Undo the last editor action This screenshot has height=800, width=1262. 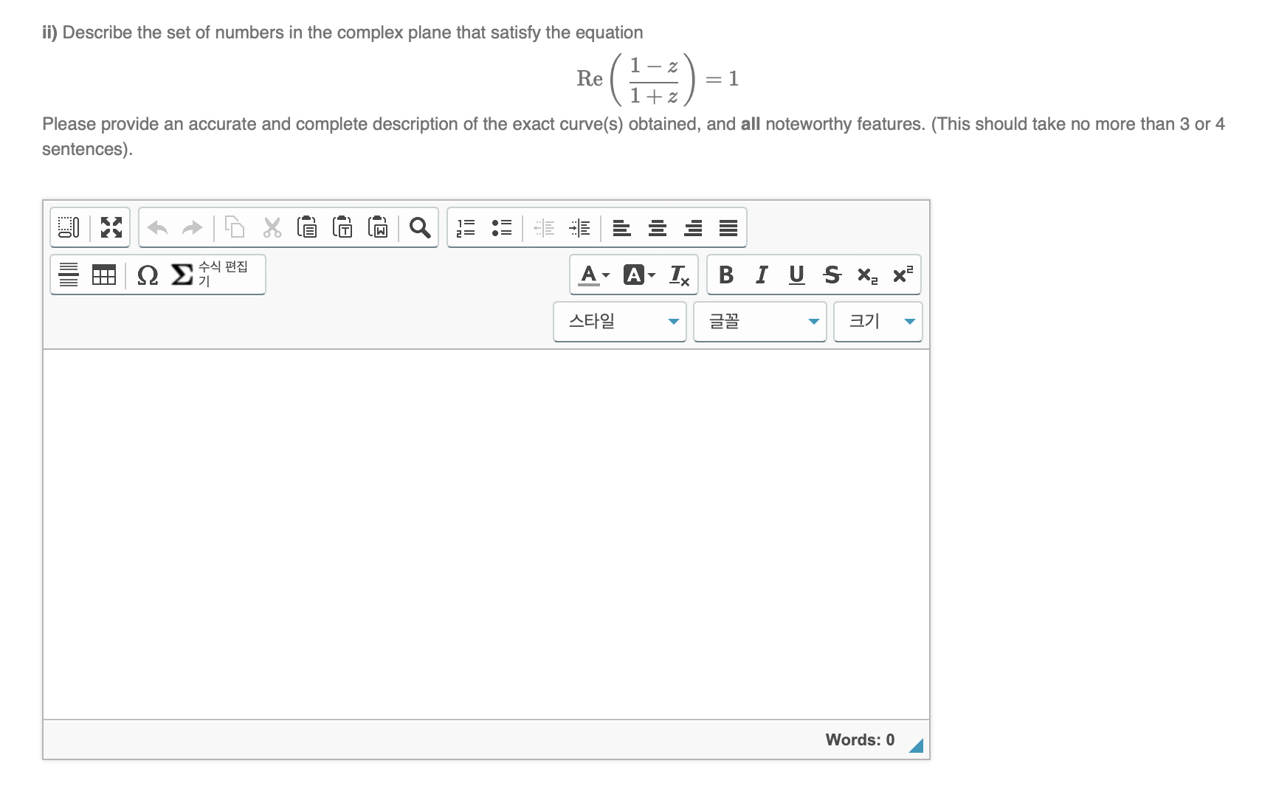tap(156, 227)
